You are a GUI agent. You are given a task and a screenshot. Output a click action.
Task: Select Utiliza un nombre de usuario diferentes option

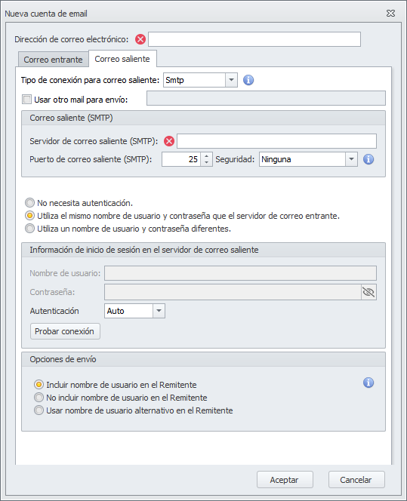(29, 229)
